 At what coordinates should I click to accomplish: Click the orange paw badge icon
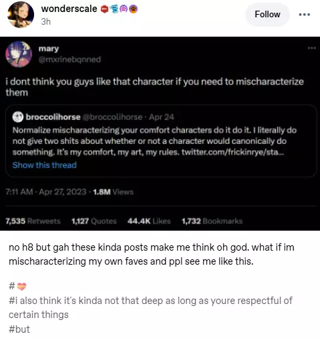tap(133, 9)
